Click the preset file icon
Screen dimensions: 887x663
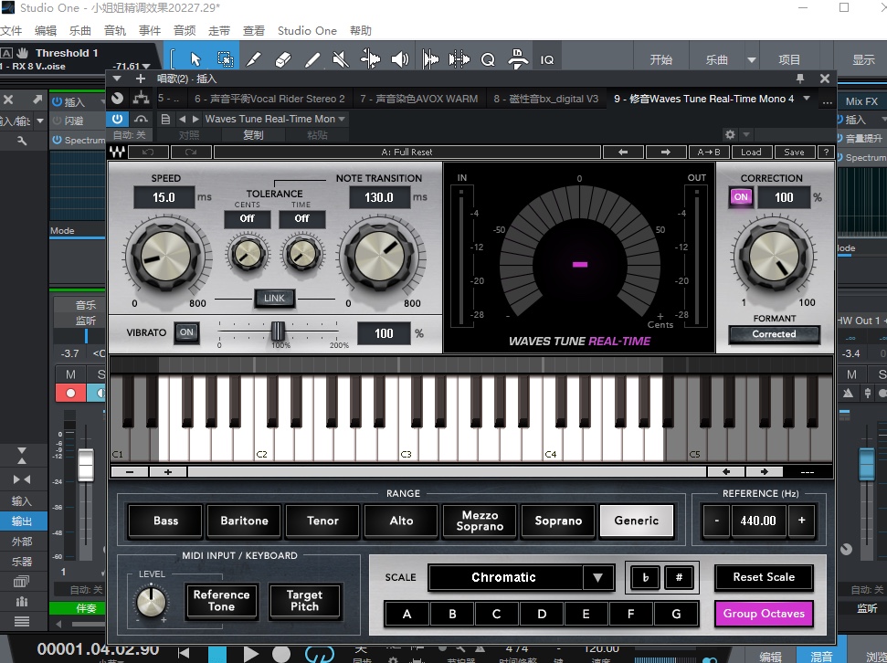165,119
